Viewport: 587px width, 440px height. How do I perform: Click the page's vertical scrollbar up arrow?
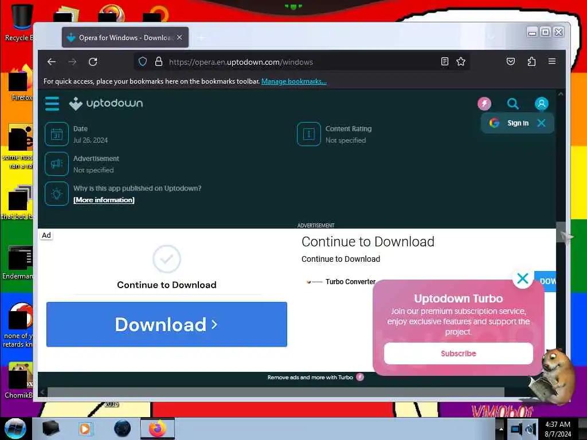561,95
